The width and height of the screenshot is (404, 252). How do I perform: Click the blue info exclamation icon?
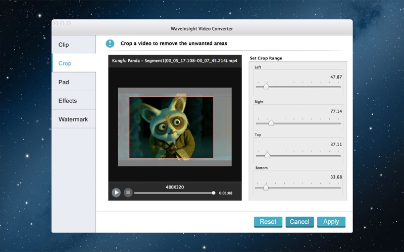[x=110, y=43]
